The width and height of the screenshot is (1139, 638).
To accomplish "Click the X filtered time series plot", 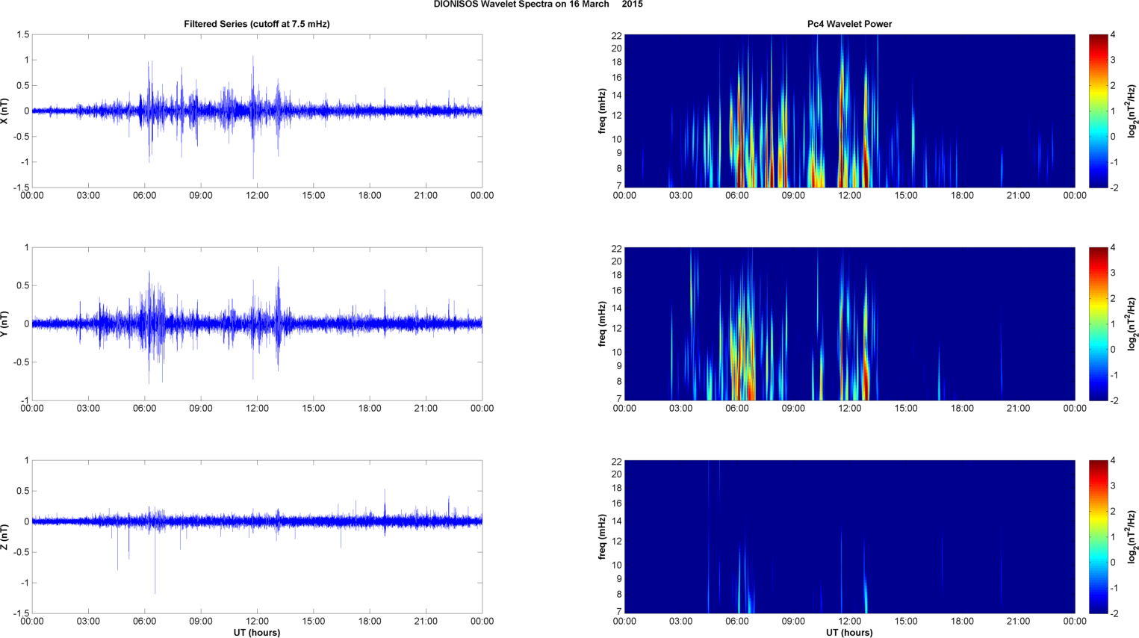I will click(x=257, y=111).
